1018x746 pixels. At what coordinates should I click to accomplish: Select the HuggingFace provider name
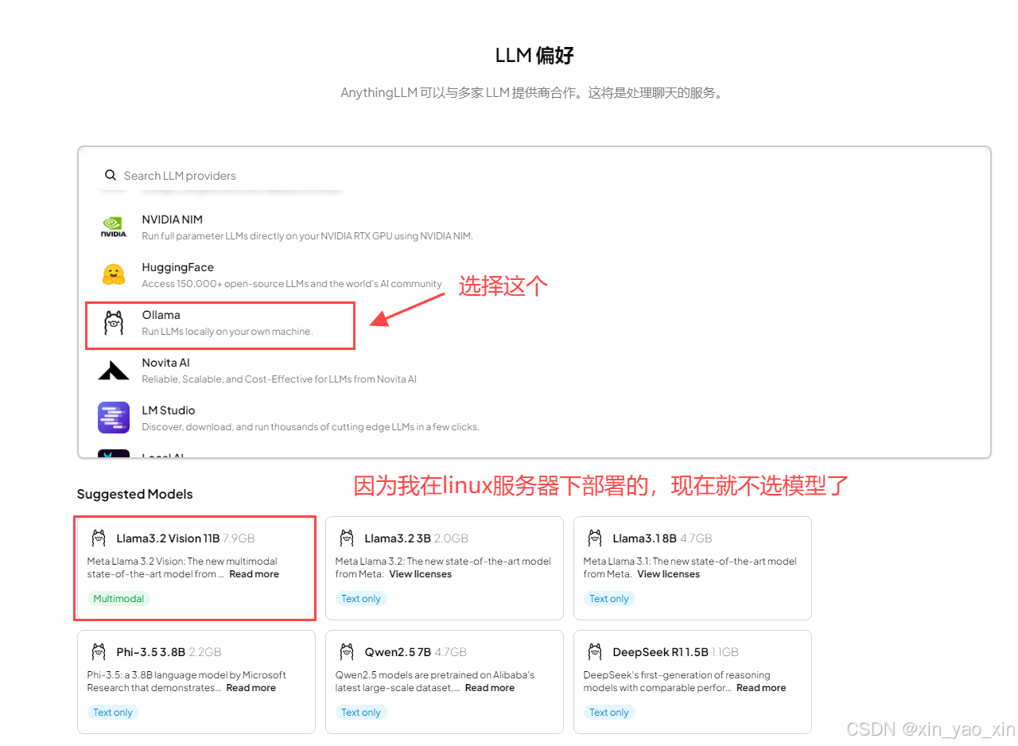pos(178,267)
